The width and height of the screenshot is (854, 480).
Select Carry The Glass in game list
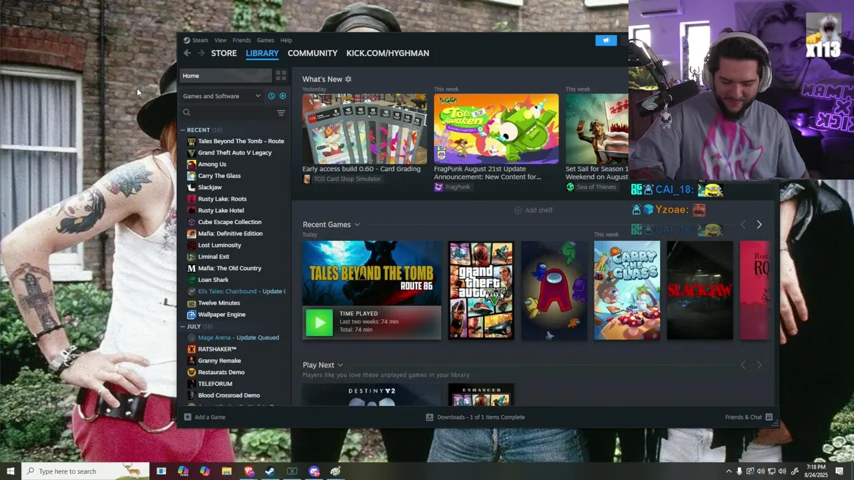pyautogui.click(x=219, y=176)
